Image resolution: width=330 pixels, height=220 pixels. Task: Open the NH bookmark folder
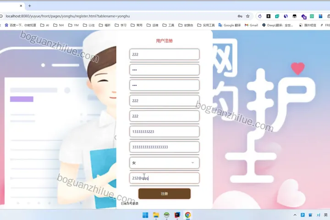coord(59,25)
